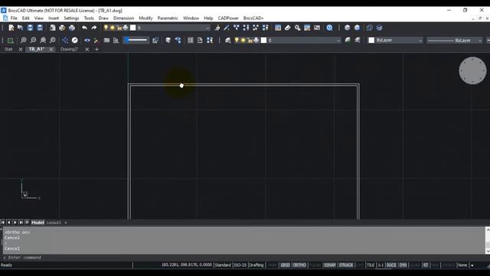Click the Save As icon
The width and height of the screenshot is (490, 276).
(x=40, y=28)
